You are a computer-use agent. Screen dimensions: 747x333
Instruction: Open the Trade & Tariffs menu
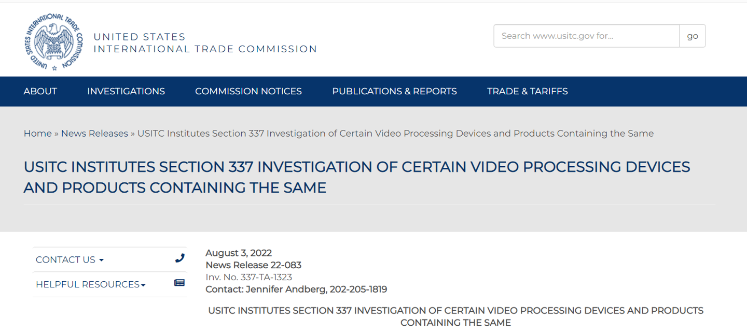(528, 91)
